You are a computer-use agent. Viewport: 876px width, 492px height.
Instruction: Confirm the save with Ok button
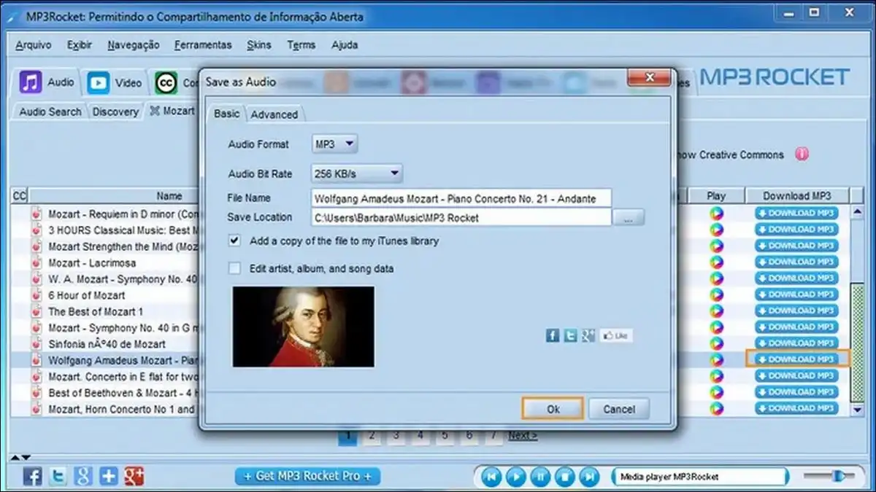pos(553,409)
